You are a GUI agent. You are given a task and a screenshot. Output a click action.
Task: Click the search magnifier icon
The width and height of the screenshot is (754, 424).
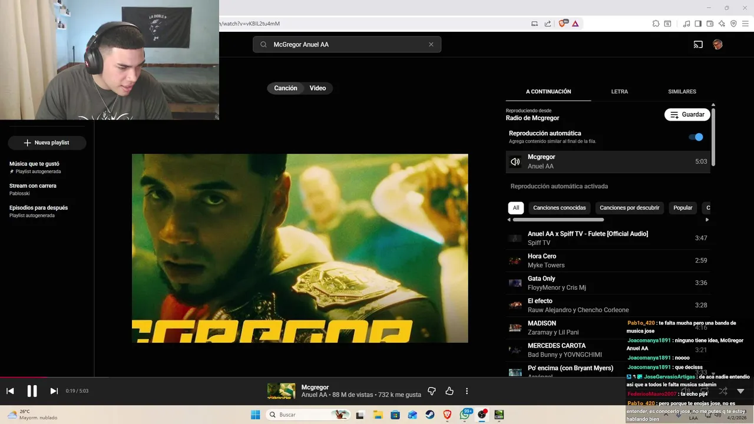tap(263, 44)
